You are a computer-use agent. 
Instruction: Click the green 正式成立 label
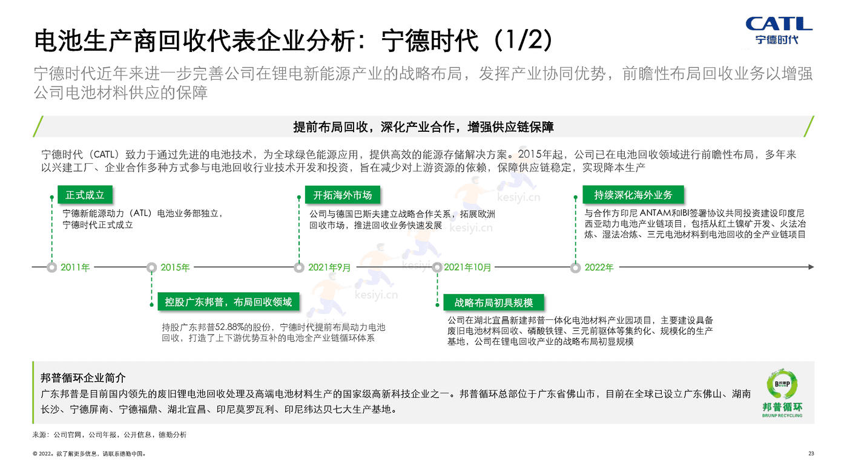click(x=85, y=195)
